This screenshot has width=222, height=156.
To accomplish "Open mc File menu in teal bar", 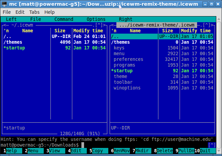I will [x=36, y=19].
